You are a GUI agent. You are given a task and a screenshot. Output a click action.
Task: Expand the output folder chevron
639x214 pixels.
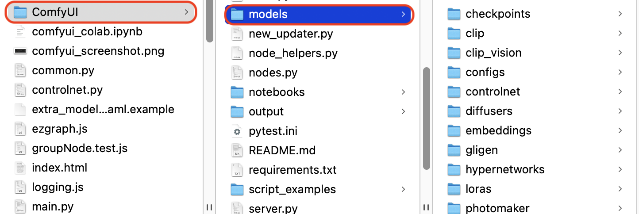tap(403, 111)
